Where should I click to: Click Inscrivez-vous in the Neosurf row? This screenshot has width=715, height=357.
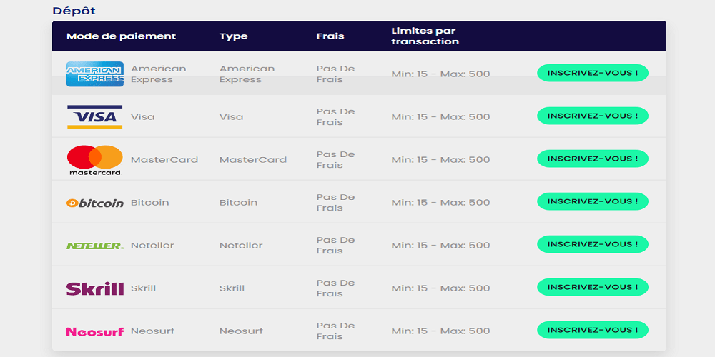[592, 330]
